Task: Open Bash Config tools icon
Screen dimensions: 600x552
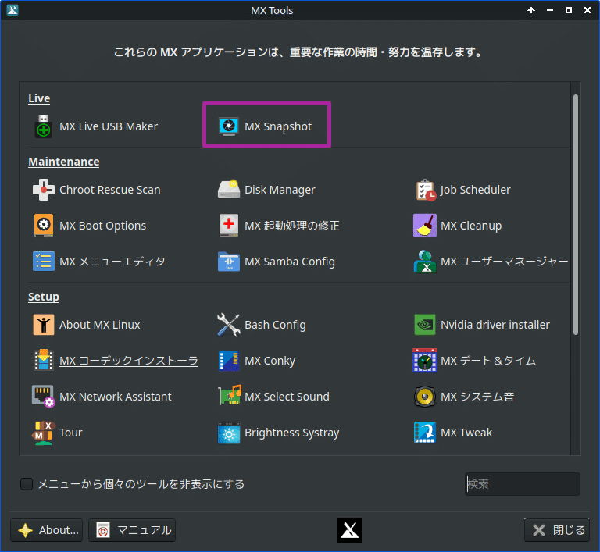Action: tap(229, 325)
